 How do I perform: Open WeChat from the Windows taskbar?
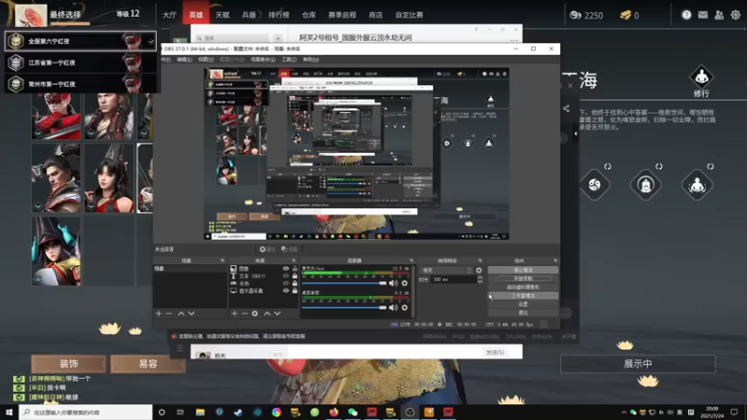point(353,412)
